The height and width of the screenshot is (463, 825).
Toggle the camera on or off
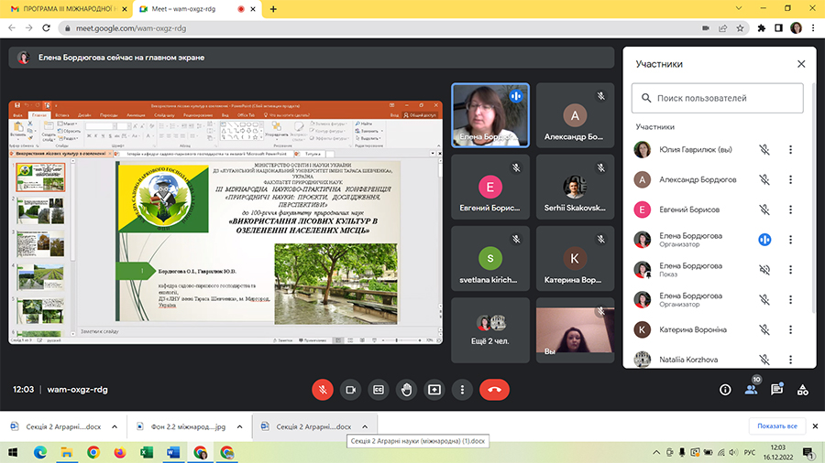pyautogui.click(x=349, y=389)
